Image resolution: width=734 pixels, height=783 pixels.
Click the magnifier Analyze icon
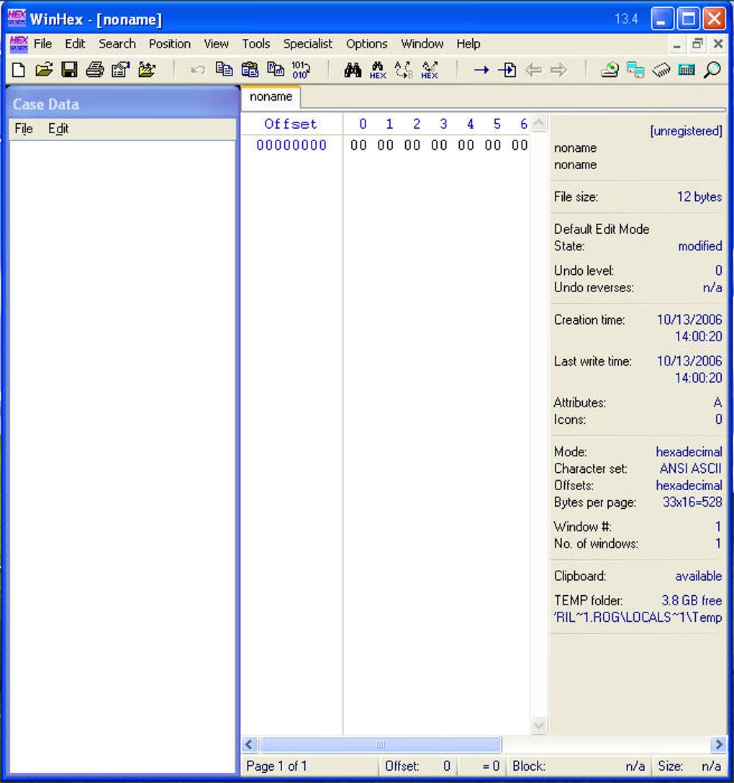point(712,70)
